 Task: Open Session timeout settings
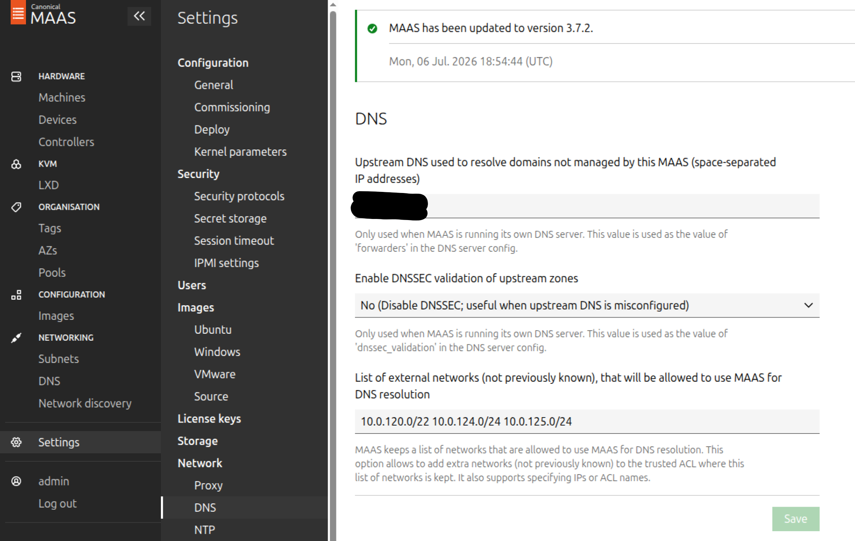pyautogui.click(x=234, y=241)
